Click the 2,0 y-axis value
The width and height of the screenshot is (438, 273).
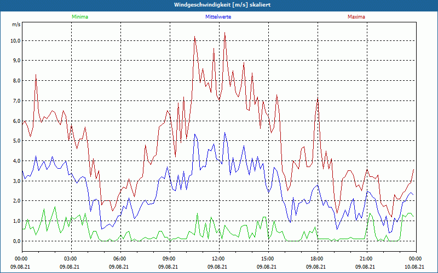point(16,201)
